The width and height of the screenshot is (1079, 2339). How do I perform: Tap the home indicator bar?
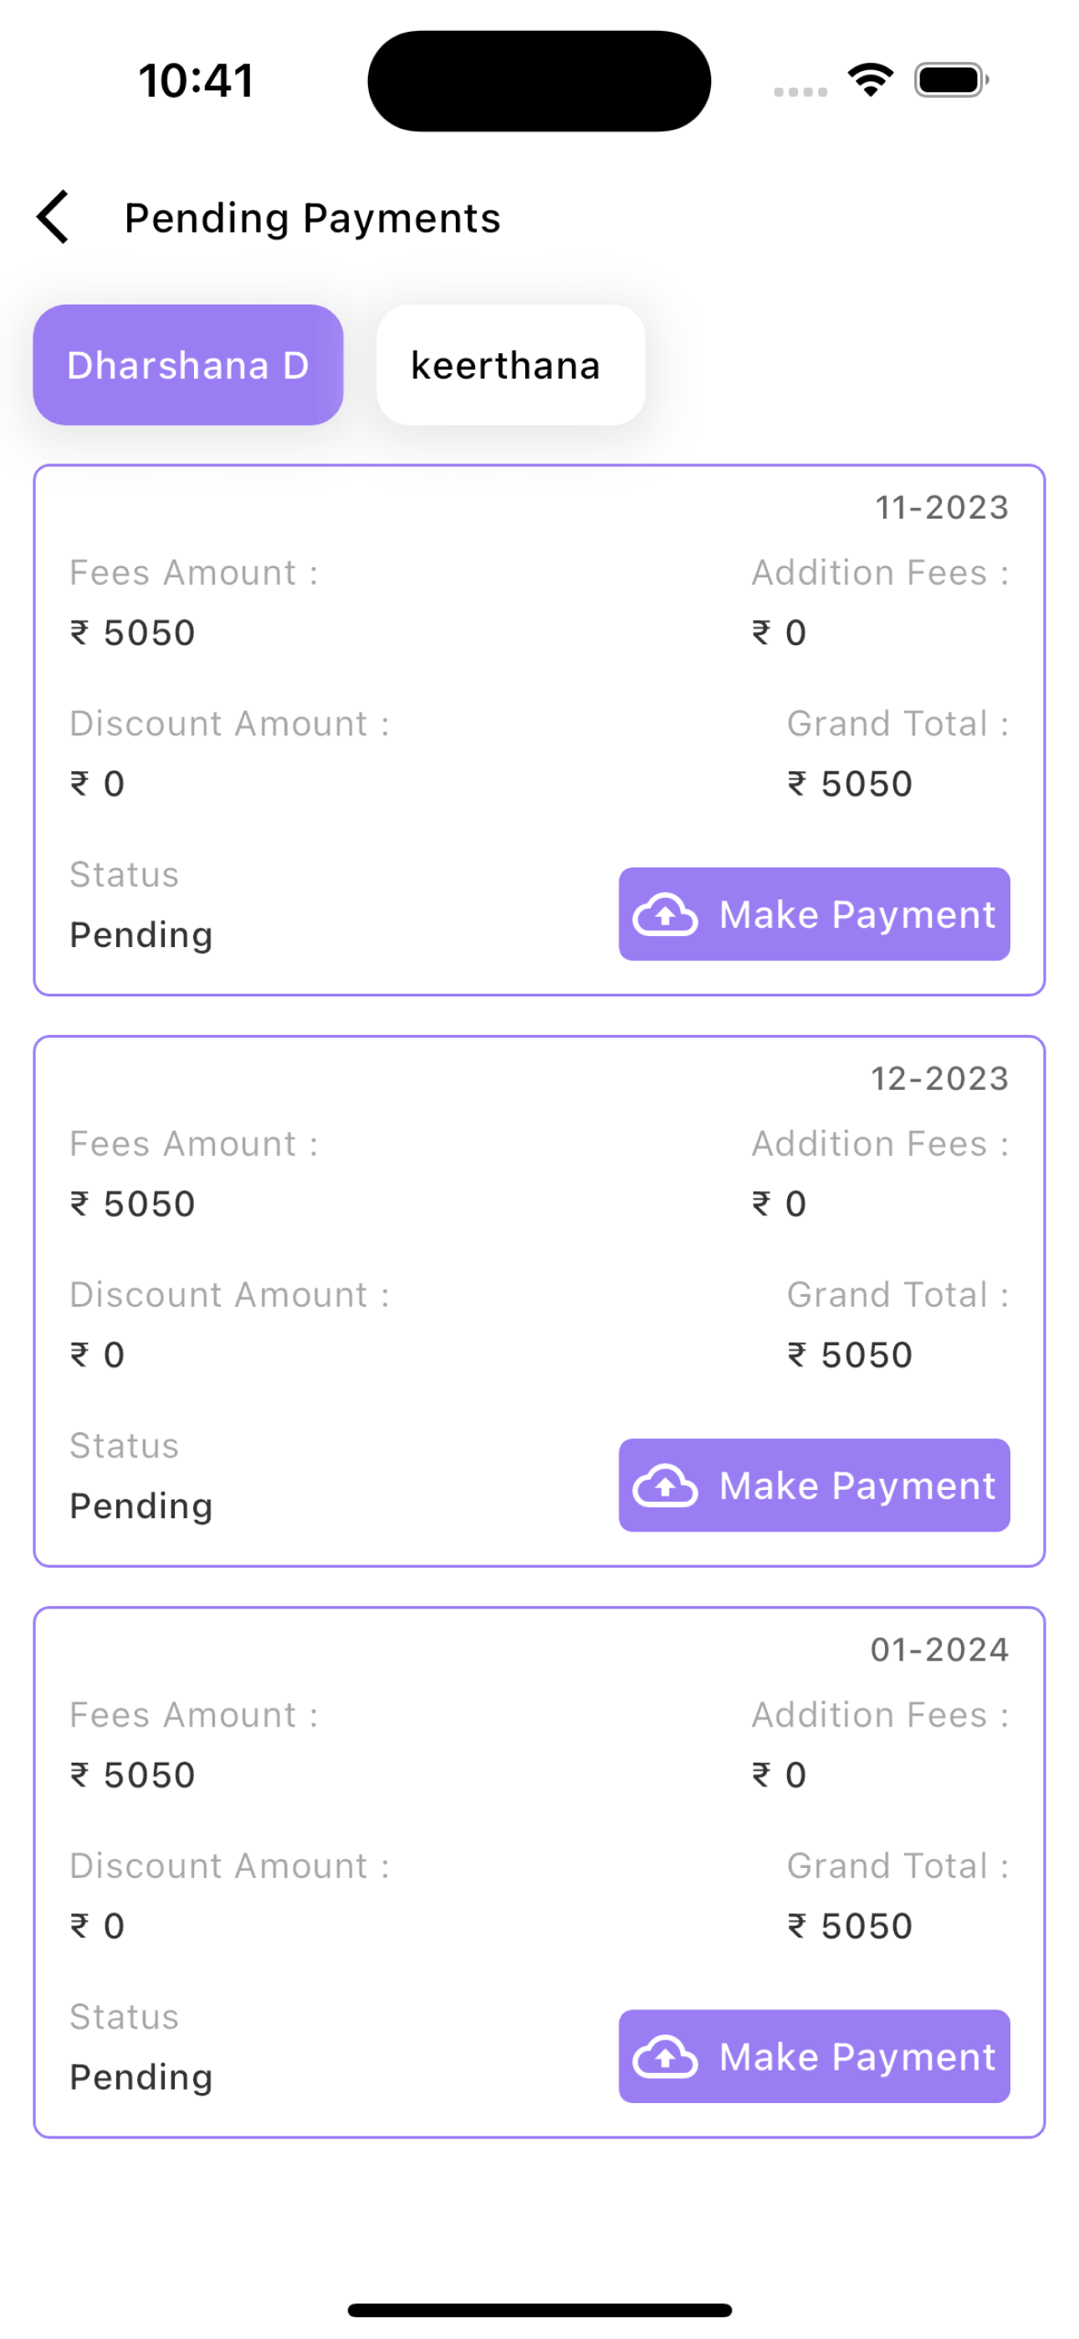point(539,2310)
